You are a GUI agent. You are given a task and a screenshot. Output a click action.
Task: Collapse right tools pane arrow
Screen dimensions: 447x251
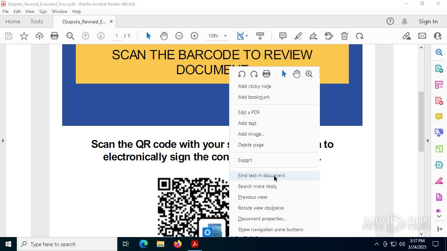click(x=427, y=140)
